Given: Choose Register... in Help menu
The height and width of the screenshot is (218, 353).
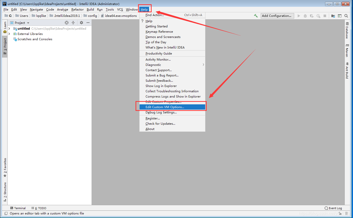Looking at the screenshot, I should (x=172, y=118).
